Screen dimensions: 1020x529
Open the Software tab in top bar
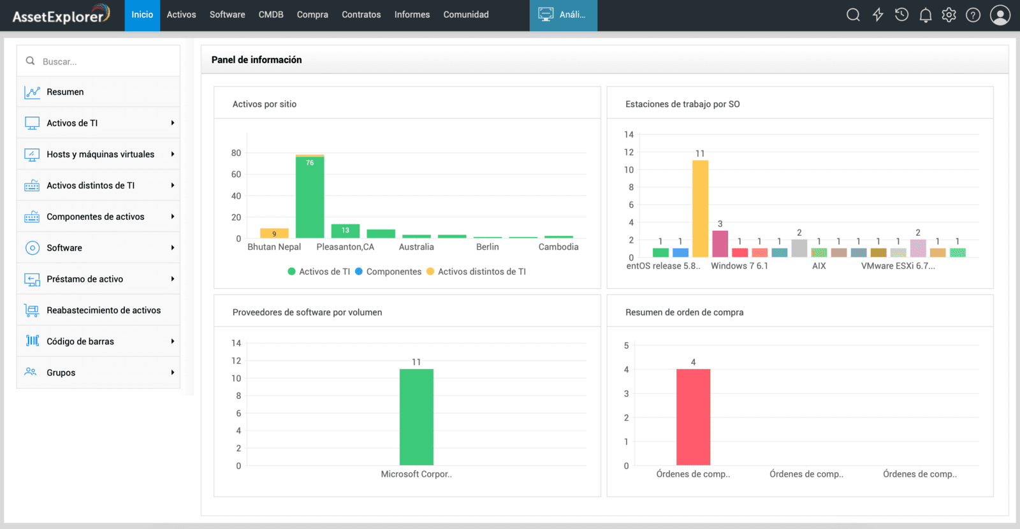[x=227, y=15]
